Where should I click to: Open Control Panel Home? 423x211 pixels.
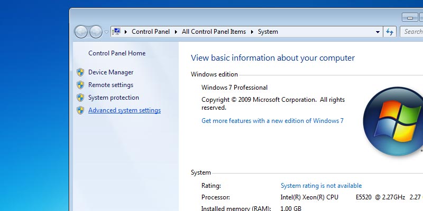click(117, 53)
